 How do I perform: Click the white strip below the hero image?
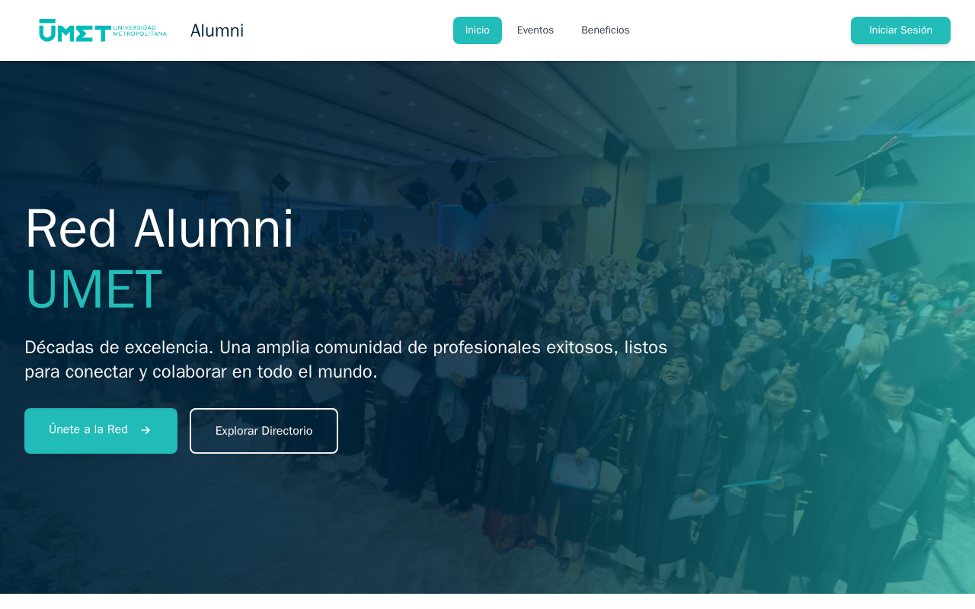pyautogui.click(x=487, y=601)
